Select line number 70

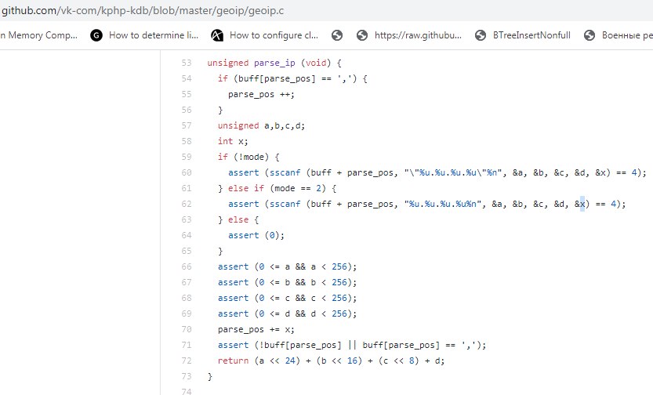point(187,330)
